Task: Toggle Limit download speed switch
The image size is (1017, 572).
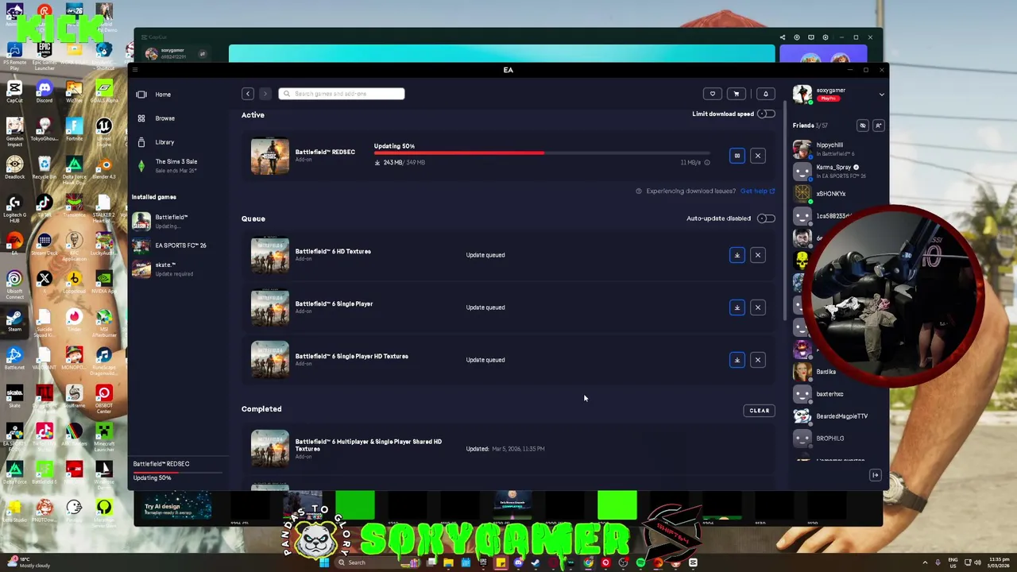Action: point(766,114)
